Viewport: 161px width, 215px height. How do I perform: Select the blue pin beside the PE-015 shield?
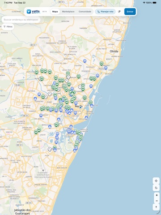[106, 68]
